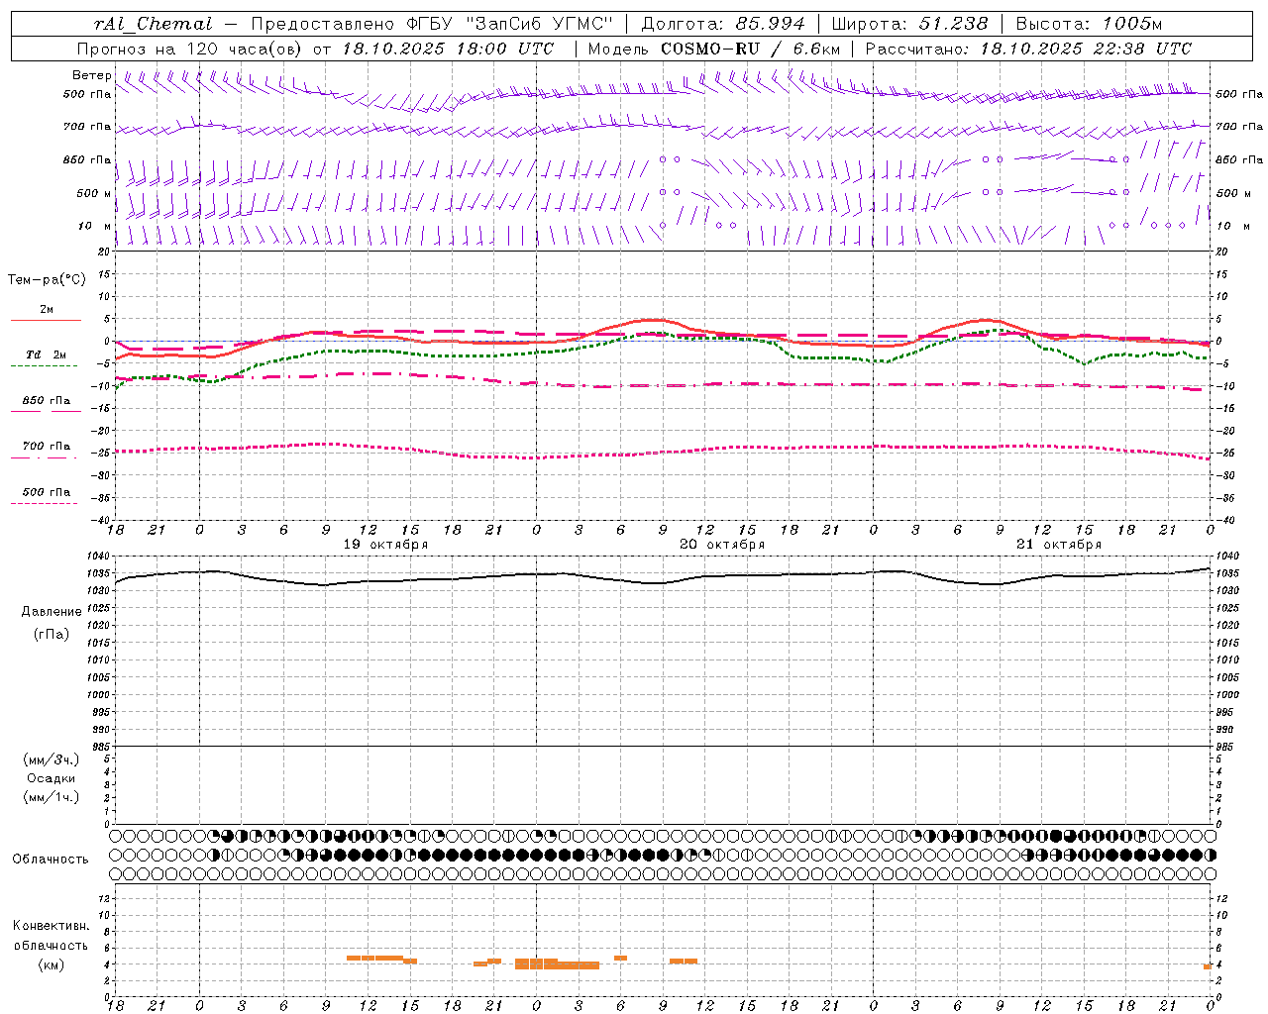
Task: Click the Td 2м legend entry
Action: tap(46, 355)
